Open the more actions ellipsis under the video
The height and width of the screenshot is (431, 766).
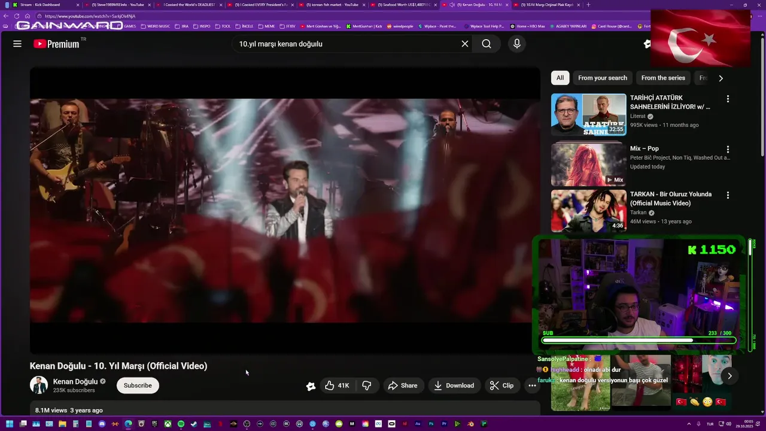pyautogui.click(x=532, y=386)
